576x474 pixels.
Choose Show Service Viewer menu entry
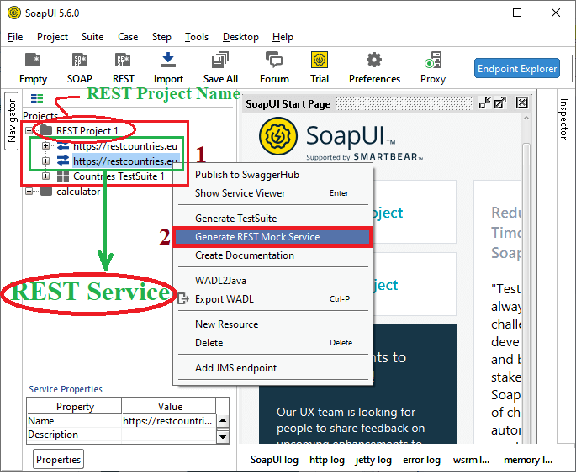[x=273, y=193]
